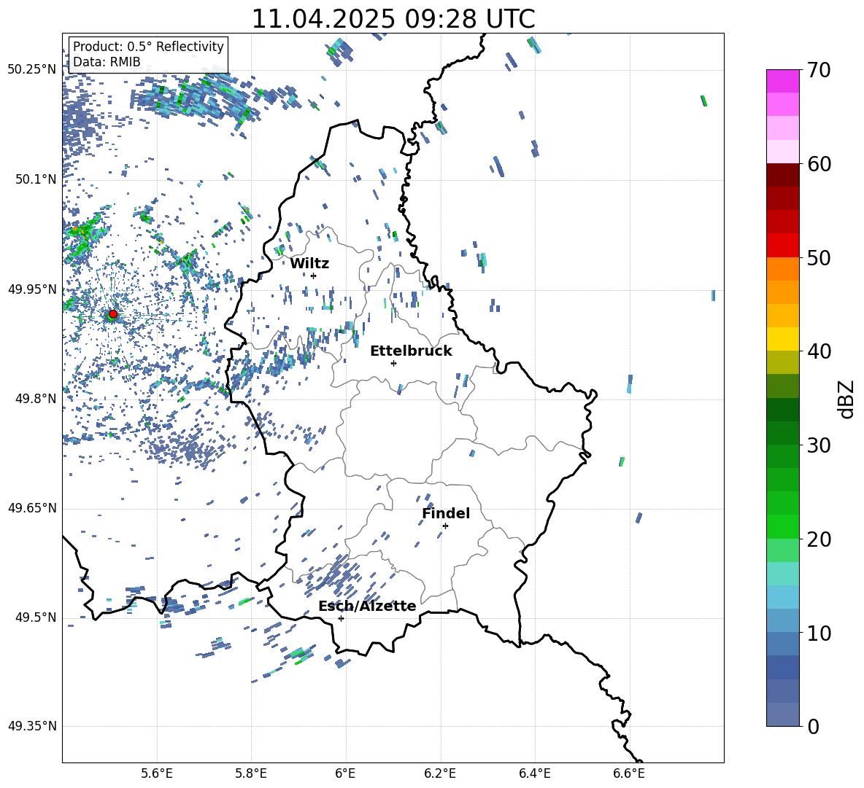This screenshot has height=788, width=864.
Task: Click the 'Findel' city label
Action: [x=446, y=513]
